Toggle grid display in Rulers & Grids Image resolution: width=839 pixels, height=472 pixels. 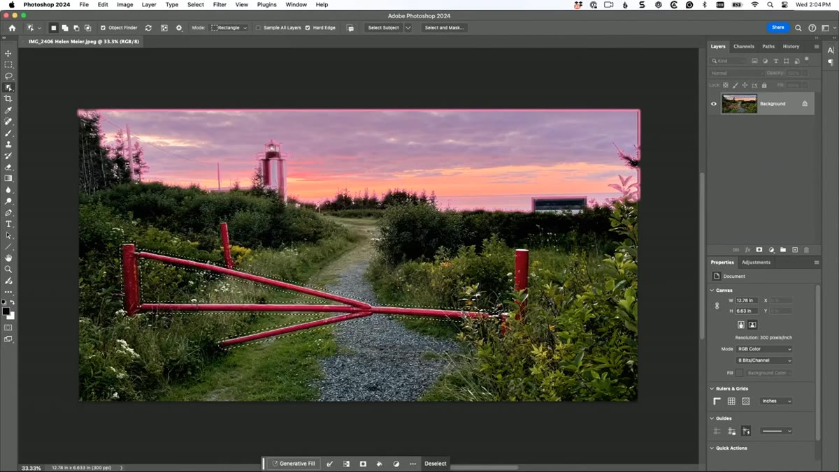click(x=731, y=401)
